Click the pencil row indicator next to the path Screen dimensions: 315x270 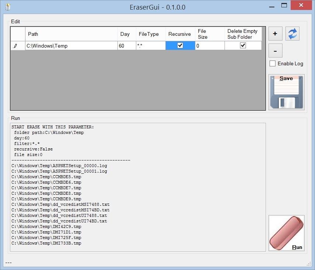[x=15, y=45]
